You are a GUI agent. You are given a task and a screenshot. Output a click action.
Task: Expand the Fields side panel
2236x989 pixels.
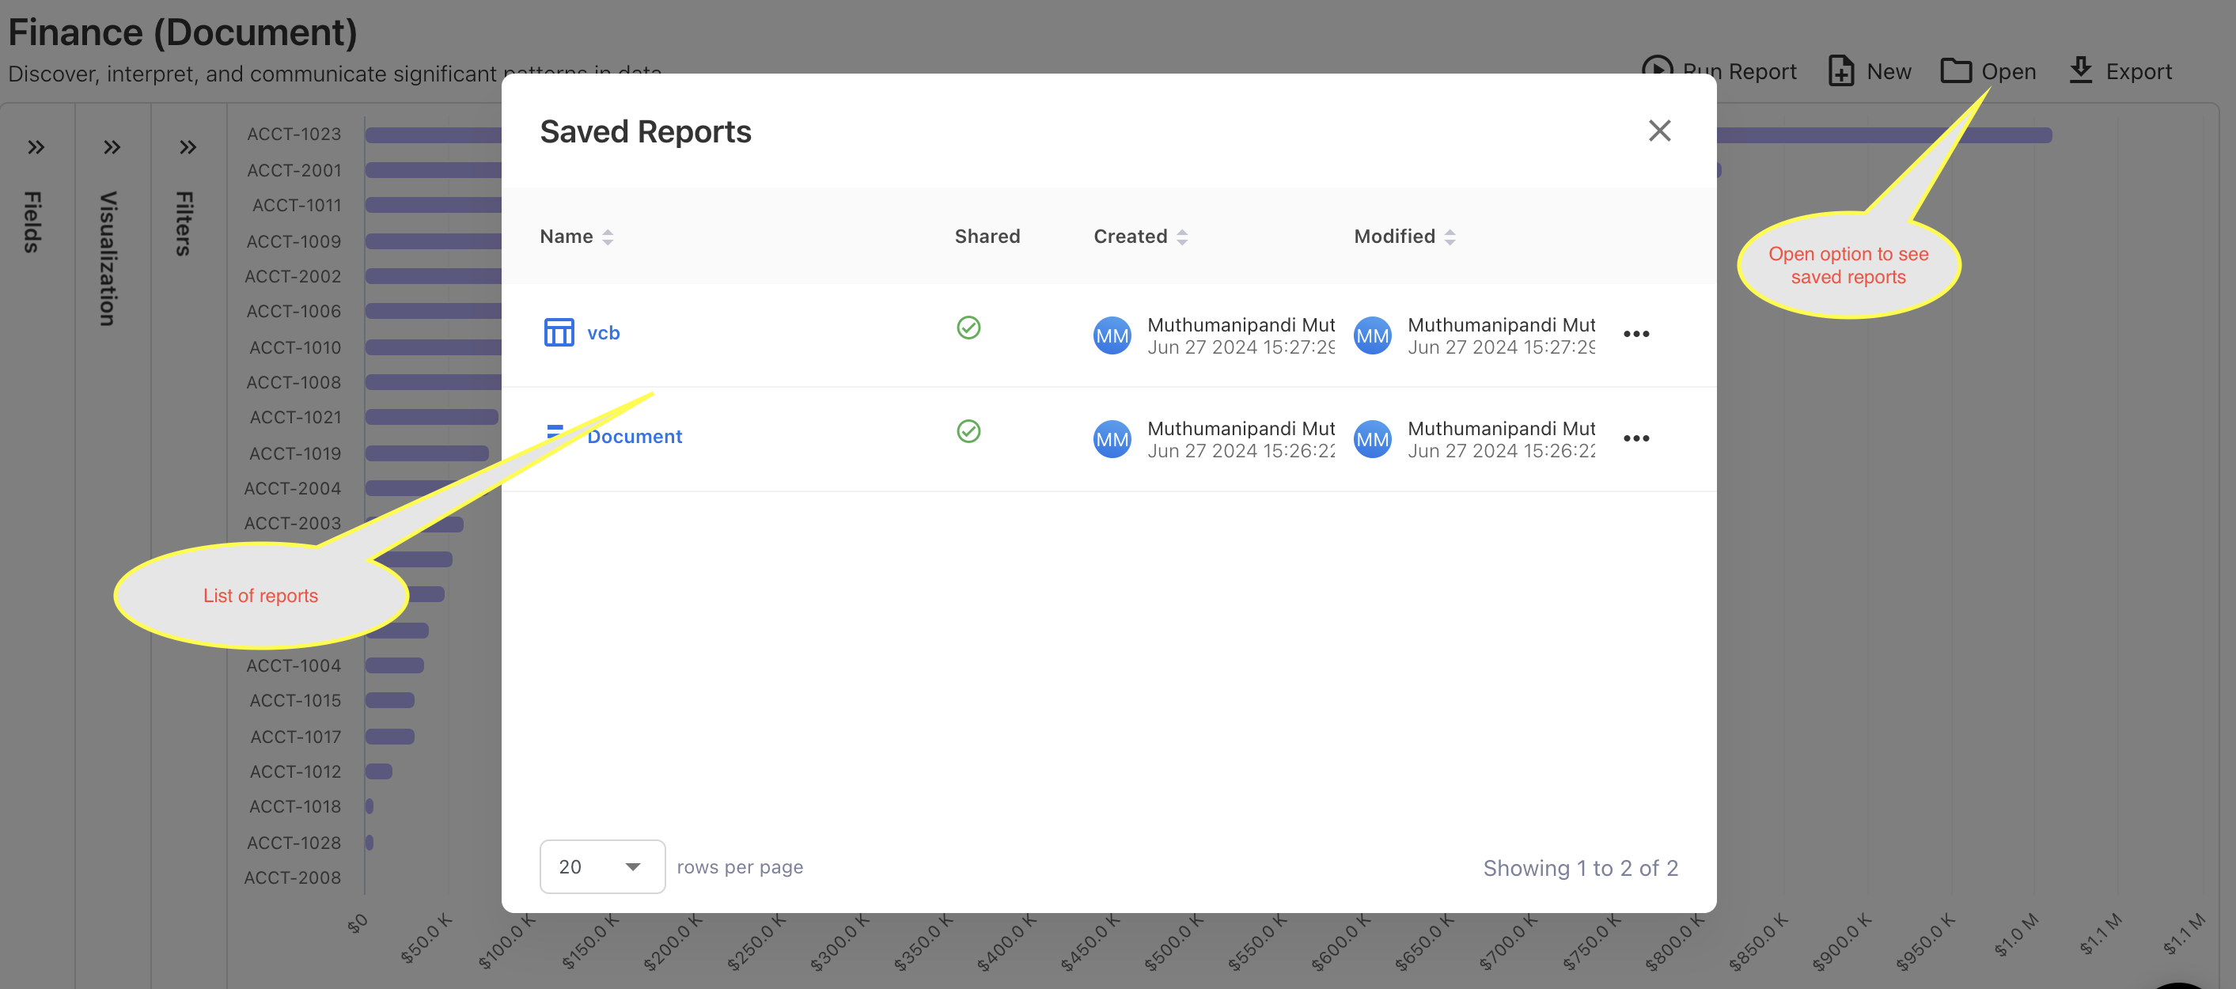(x=36, y=146)
